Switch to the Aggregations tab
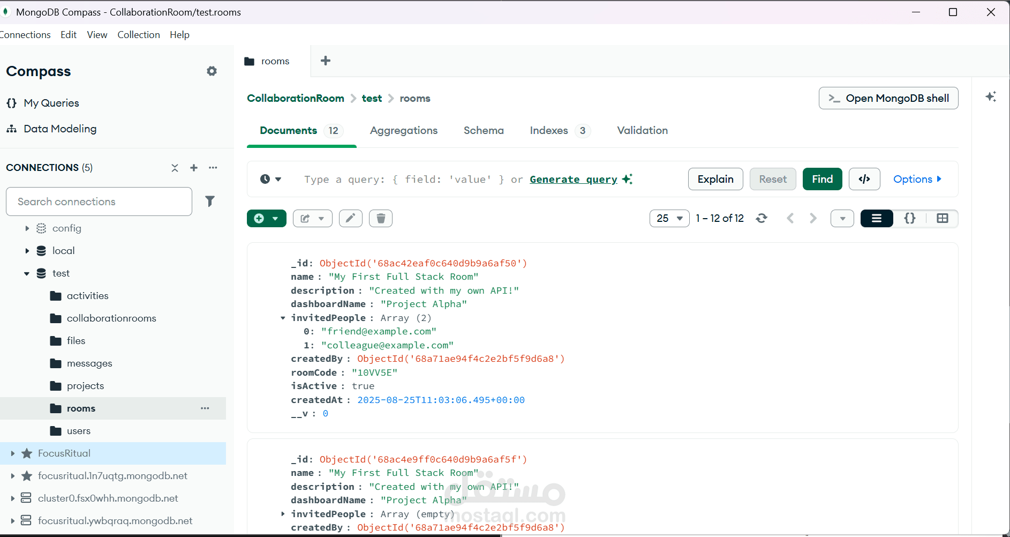 (404, 130)
